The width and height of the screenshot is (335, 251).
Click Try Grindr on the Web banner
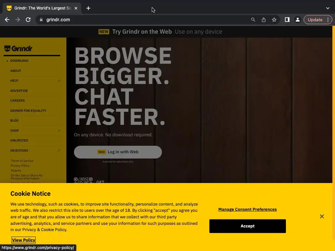[160, 32]
